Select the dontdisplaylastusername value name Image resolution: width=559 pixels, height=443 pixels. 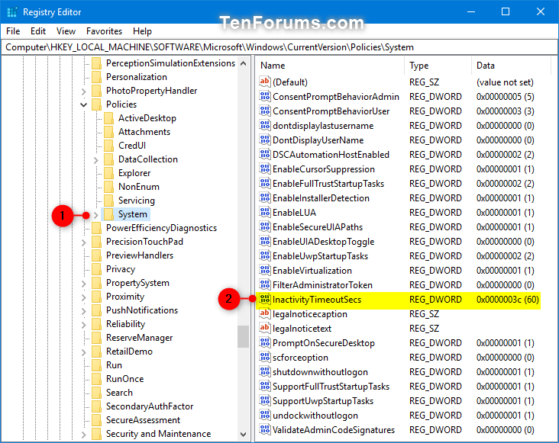pyautogui.click(x=323, y=126)
